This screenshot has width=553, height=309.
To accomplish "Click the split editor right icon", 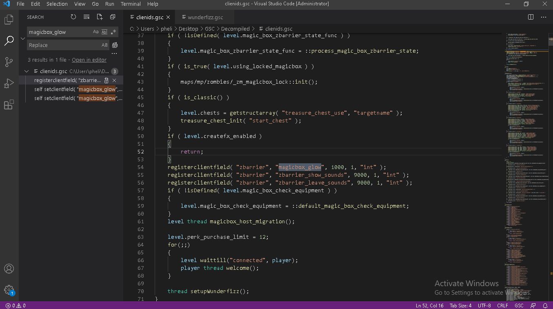I will [x=531, y=17].
